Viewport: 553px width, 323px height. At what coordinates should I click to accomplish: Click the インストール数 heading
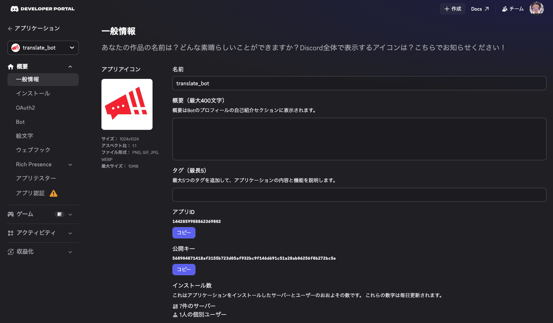[x=192, y=285]
